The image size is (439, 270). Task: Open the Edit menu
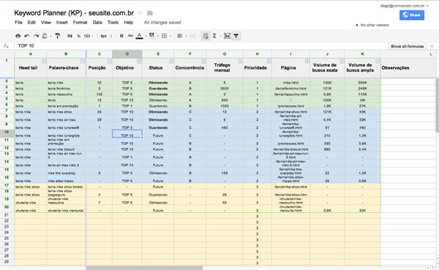tap(31, 23)
